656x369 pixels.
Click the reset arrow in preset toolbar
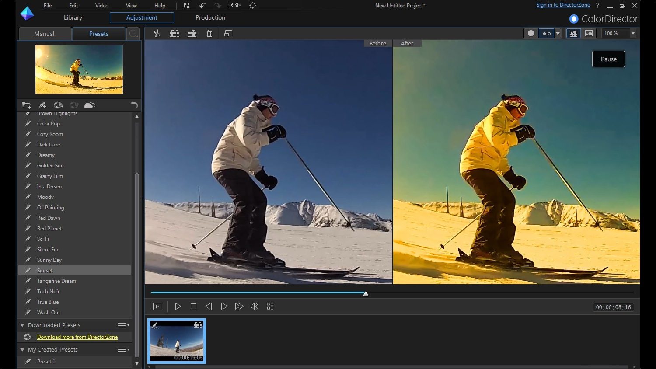(x=134, y=105)
